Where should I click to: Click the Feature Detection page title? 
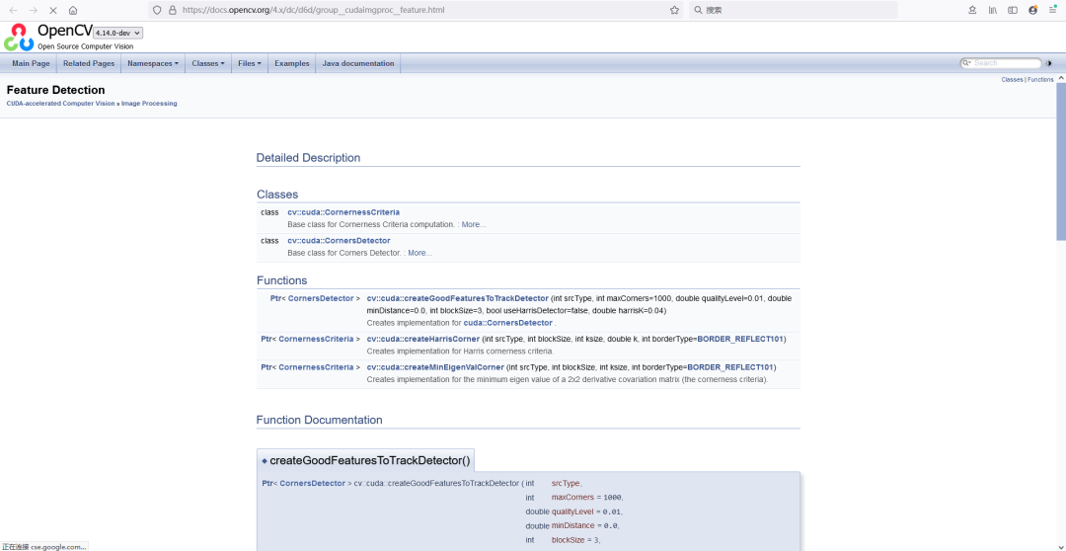55,90
